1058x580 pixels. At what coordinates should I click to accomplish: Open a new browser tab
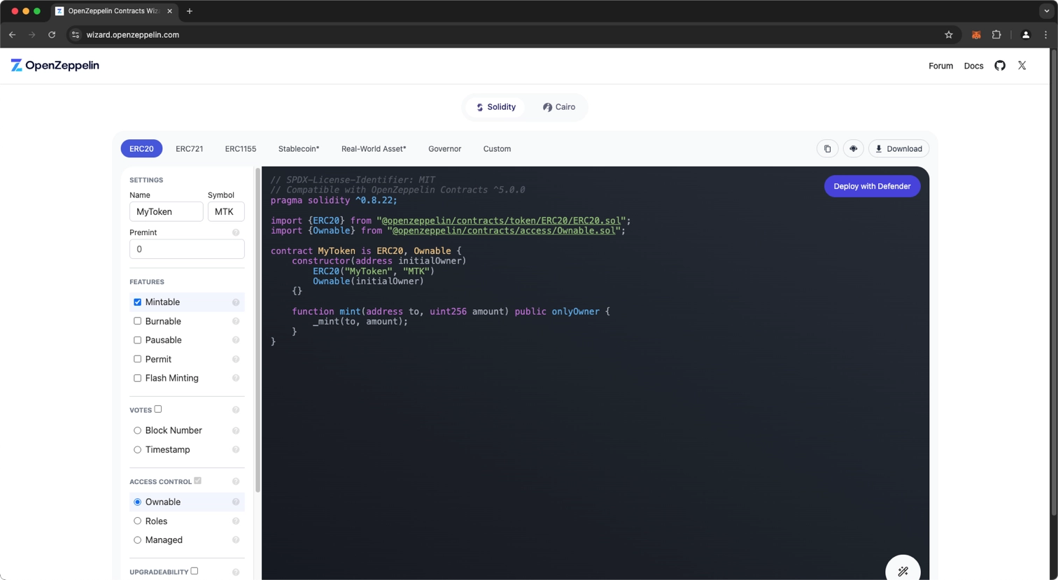tap(190, 11)
